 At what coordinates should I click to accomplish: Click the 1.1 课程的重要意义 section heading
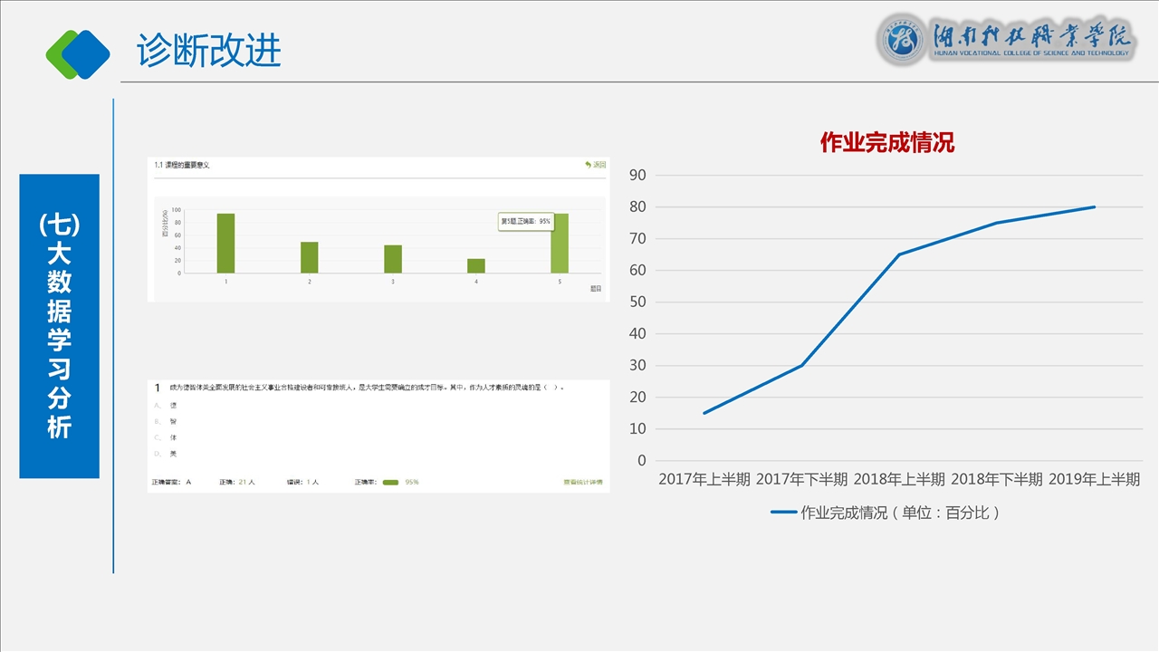[x=182, y=165]
